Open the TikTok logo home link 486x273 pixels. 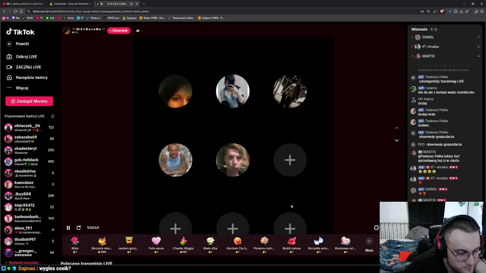20,32
